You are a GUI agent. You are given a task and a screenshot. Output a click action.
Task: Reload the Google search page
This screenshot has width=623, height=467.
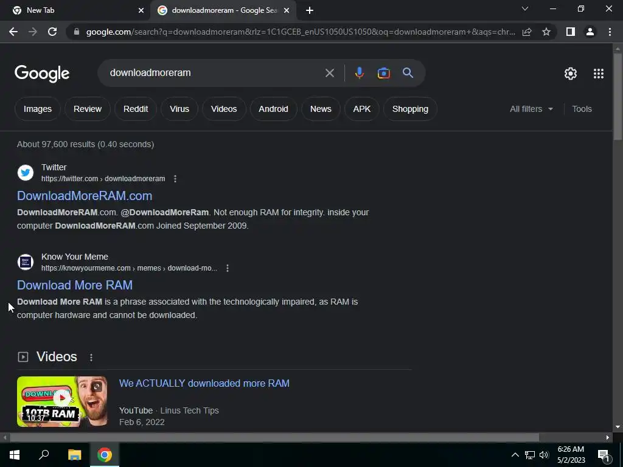[x=52, y=32]
